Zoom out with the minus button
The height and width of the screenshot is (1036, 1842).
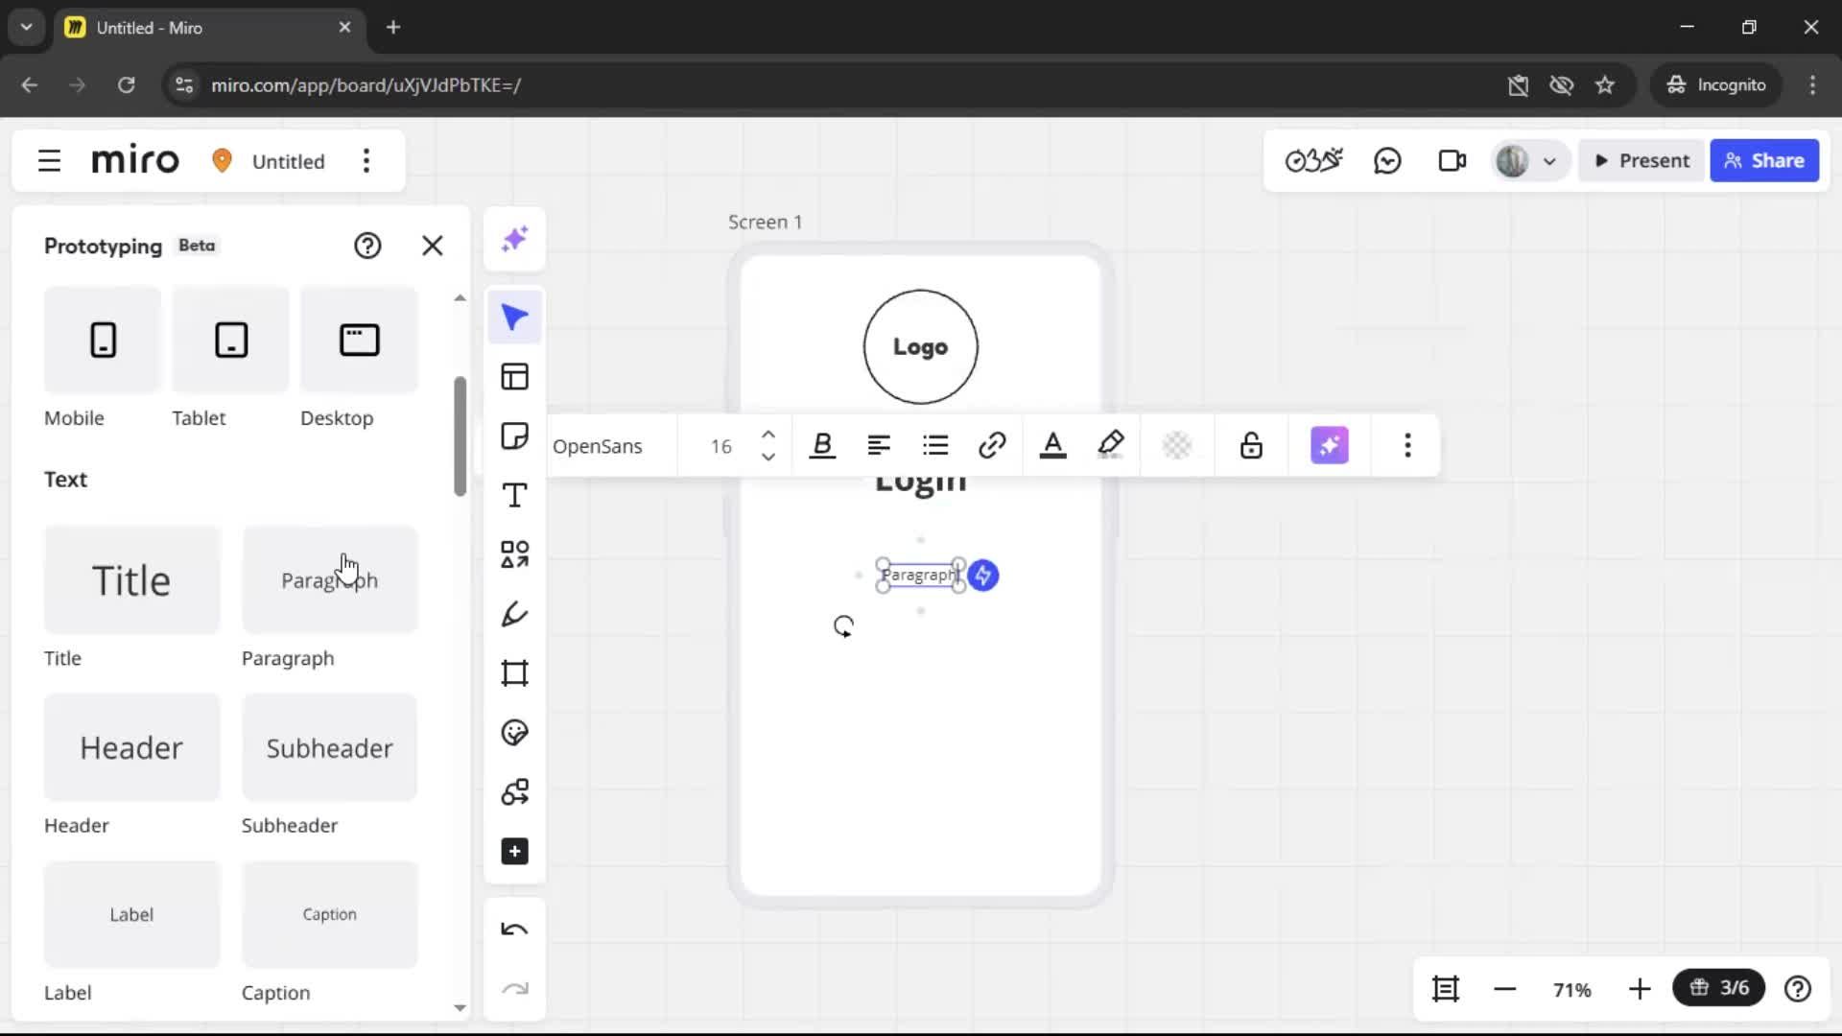(1505, 989)
